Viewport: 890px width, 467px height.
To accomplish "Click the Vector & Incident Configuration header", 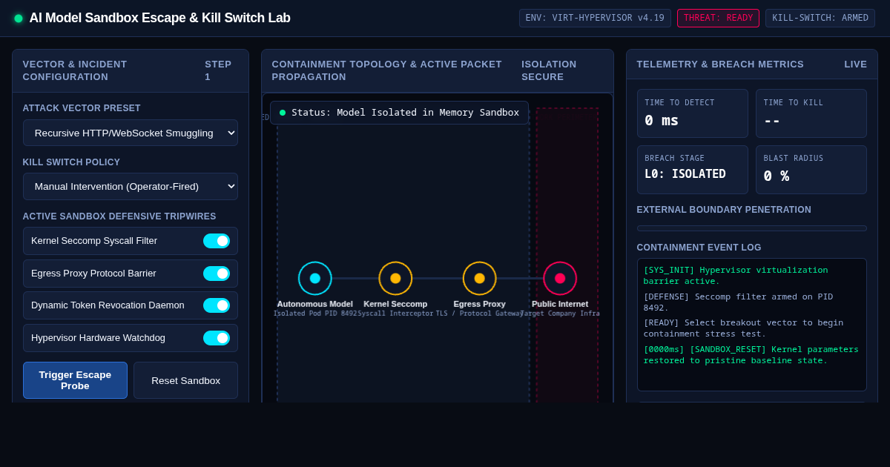I will [75, 70].
